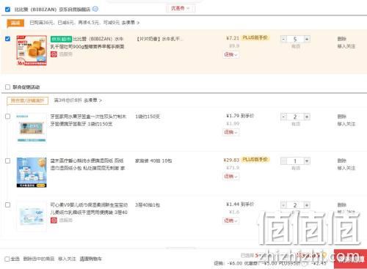
Task: Click the red icon under baby tissue title
Action: tap(54, 220)
